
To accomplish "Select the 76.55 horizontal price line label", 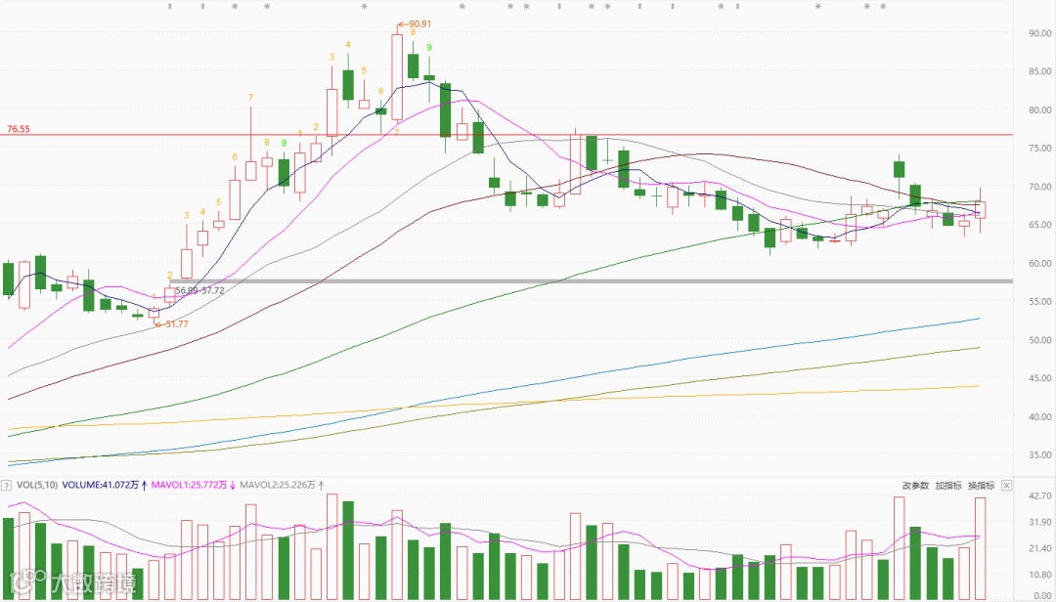I will pyautogui.click(x=19, y=129).
